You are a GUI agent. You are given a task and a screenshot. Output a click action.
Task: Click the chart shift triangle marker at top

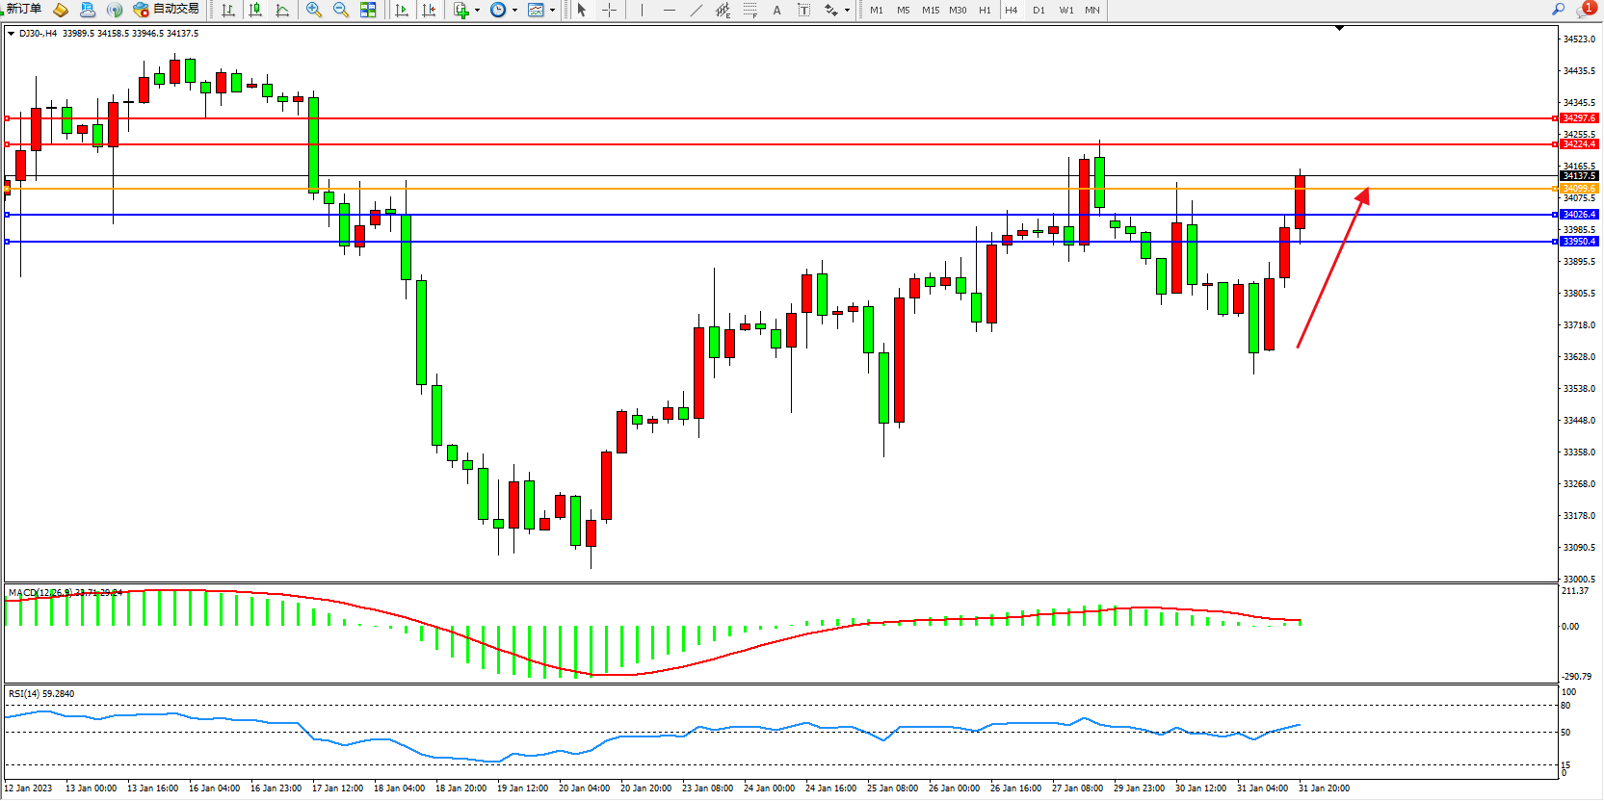1339,29
